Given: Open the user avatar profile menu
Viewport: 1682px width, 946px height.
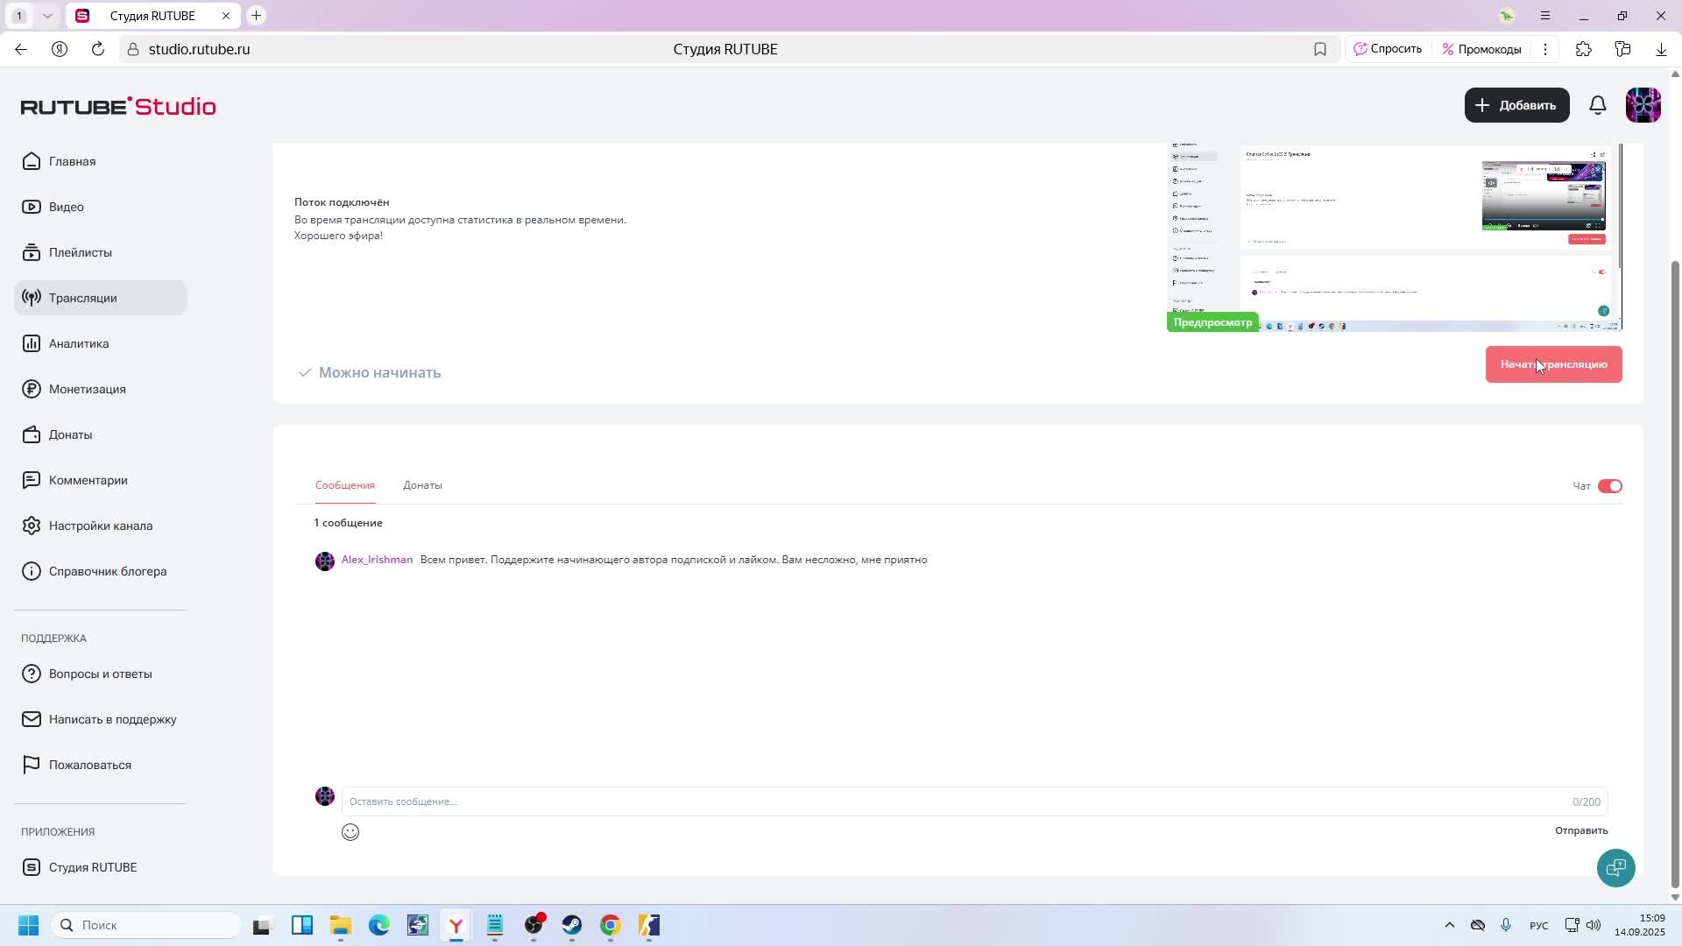Looking at the screenshot, I should (1643, 105).
